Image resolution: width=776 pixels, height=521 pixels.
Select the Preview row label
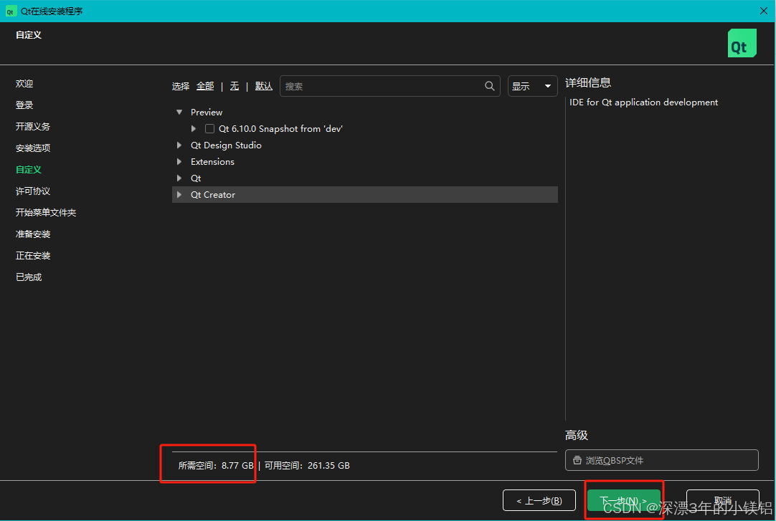[207, 113]
